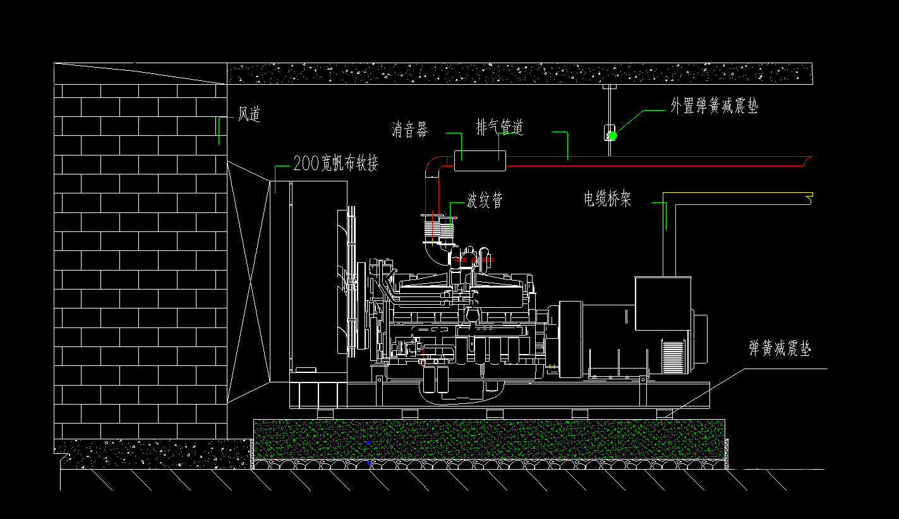Click the upper blue point on the foundation
This screenshot has width=899, height=519.
[368, 443]
